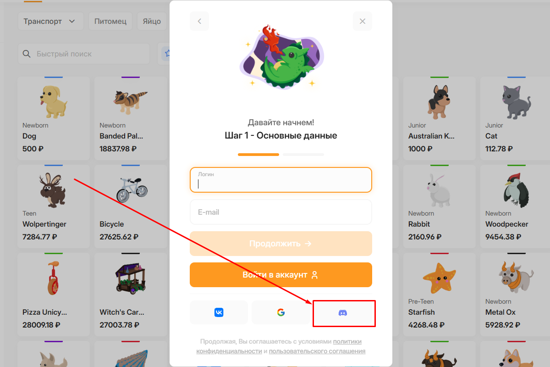Viewport: 550px width, 367px height.
Task: Click the Войти в аккаунт button
Action: [x=281, y=275]
